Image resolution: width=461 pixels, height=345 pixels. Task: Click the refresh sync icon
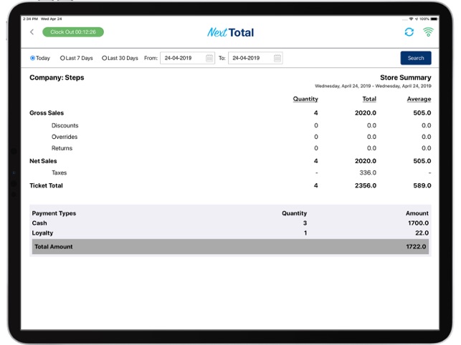[409, 32]
